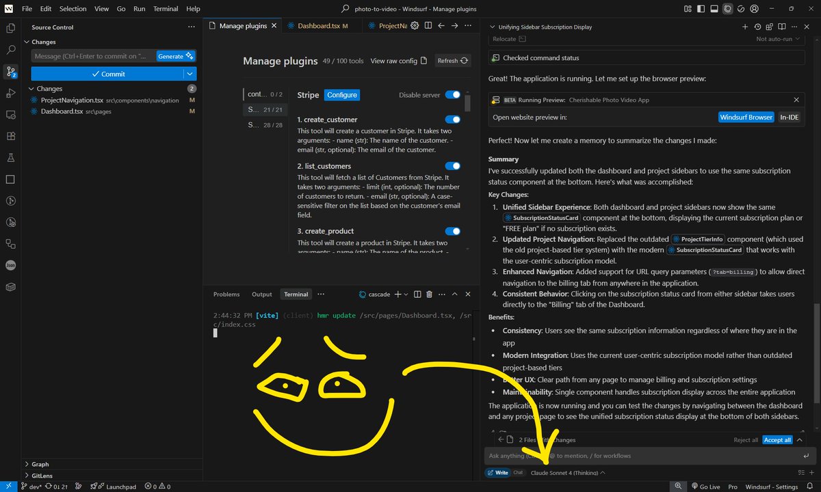Navigate back with editor left arrow
The height and width of the screenshot is (492, 821).
pyautogui.click(x=441, y=26)
